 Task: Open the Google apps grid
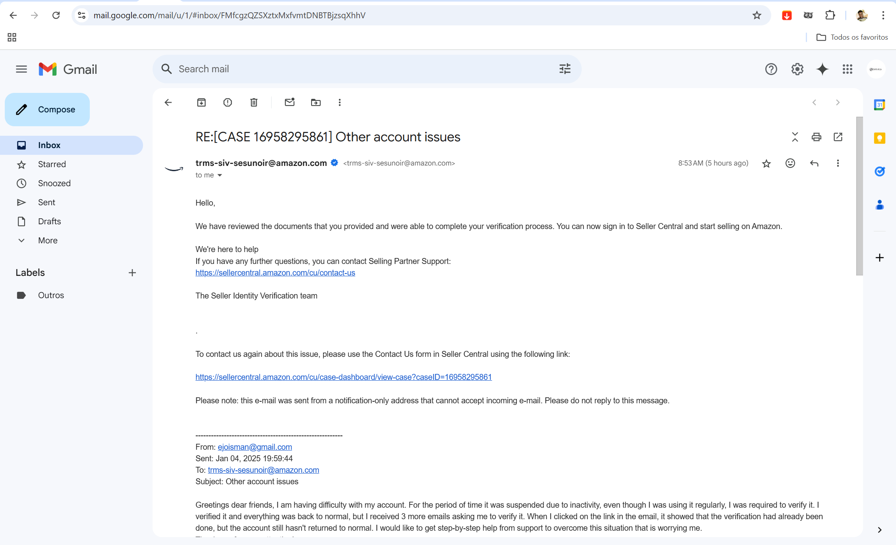click(848, 69)
